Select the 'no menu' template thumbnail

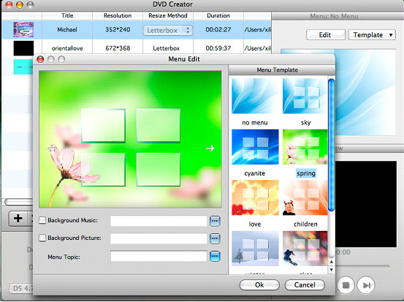(255, 96)
